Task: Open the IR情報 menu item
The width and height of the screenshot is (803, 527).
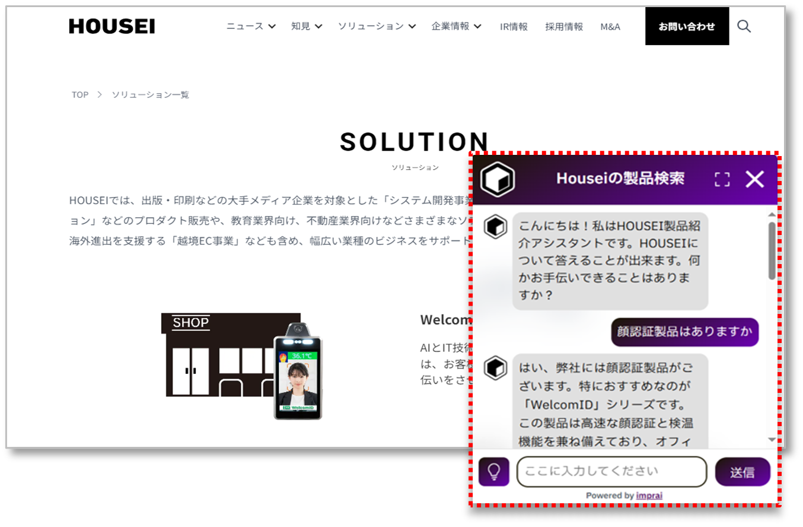Action: 514,27
